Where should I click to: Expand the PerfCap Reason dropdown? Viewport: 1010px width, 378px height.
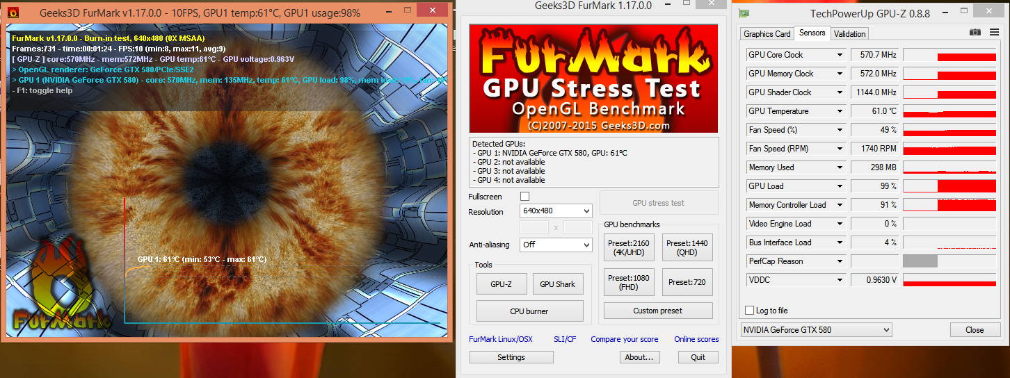click(x=840, y=261)
